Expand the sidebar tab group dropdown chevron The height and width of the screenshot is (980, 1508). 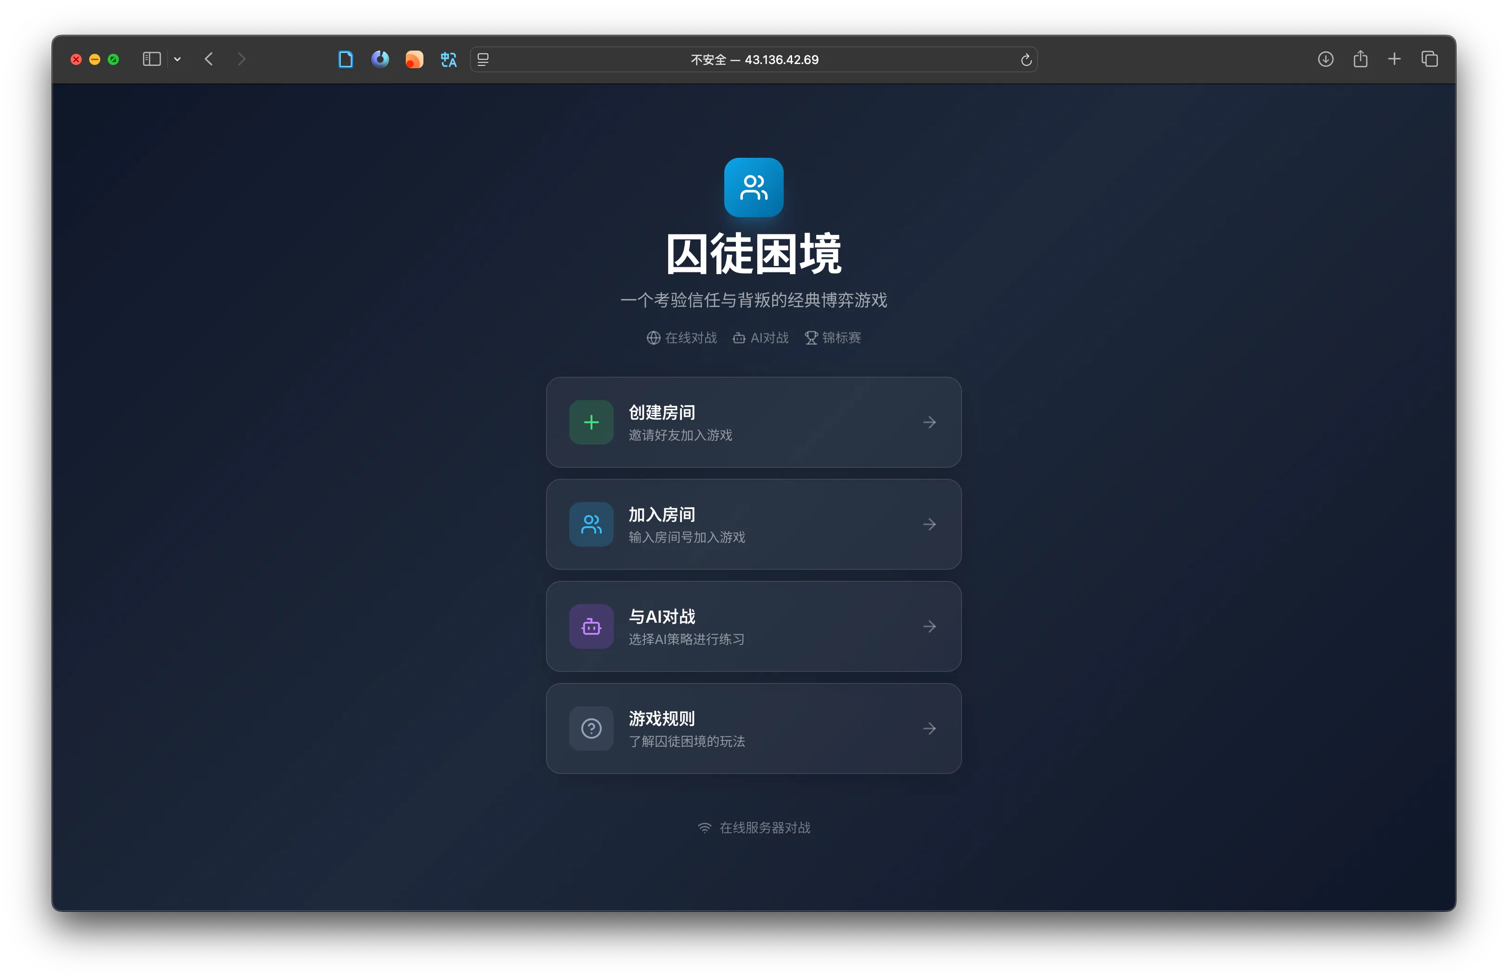click(x=177, y=59)
